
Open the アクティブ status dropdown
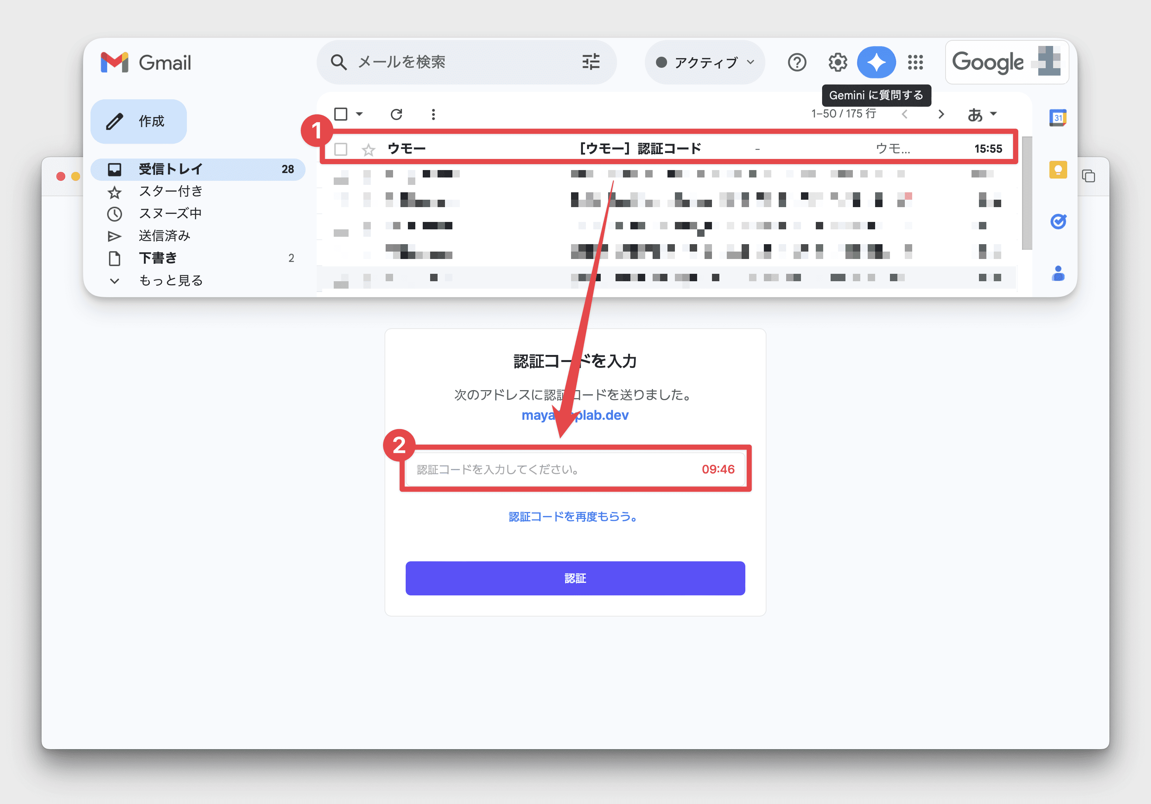[704, 63]
